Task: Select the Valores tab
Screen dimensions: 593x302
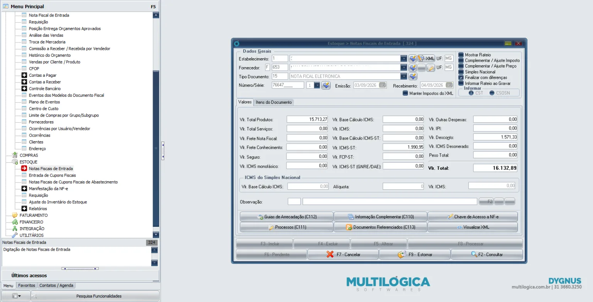Action: (x=245, y=102)
